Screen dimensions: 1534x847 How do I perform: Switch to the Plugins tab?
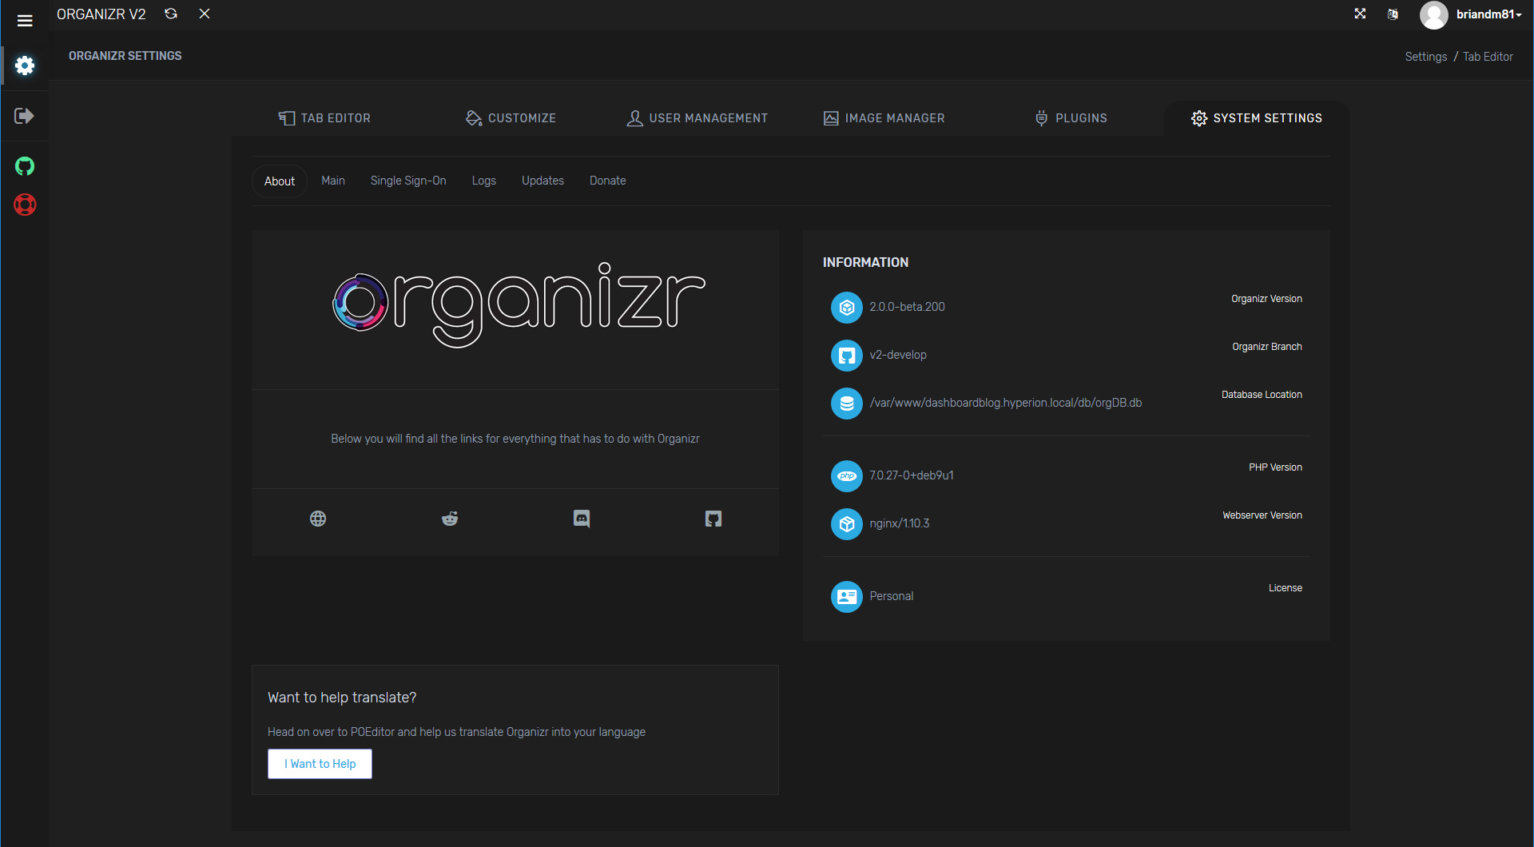click(x=1071, y=118)
